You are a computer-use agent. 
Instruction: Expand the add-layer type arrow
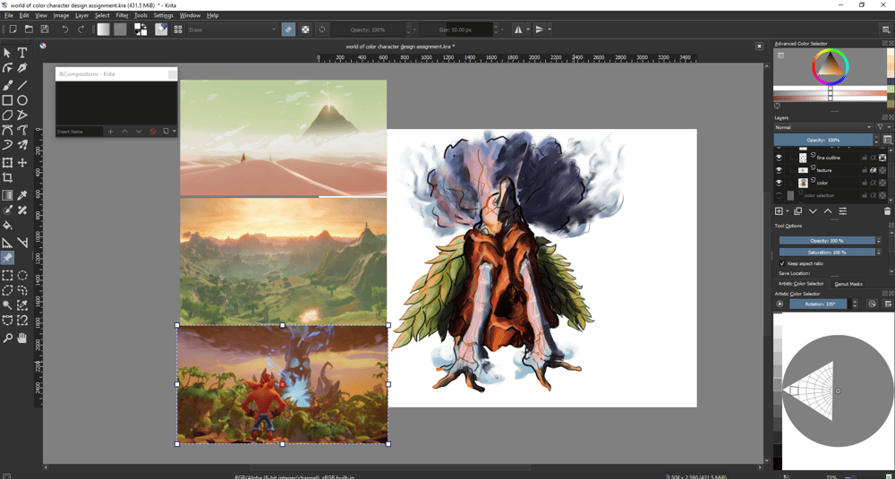787,211
